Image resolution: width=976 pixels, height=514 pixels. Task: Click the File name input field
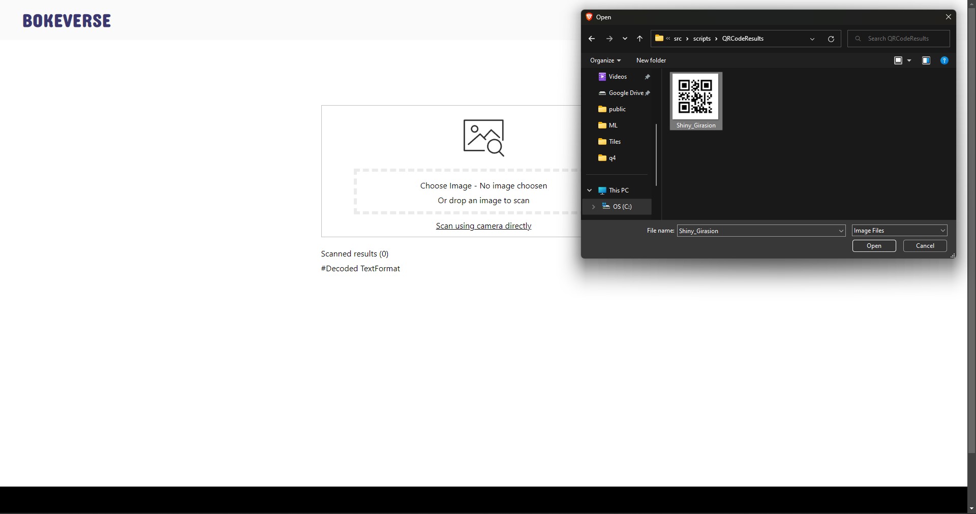pos(756,231)
